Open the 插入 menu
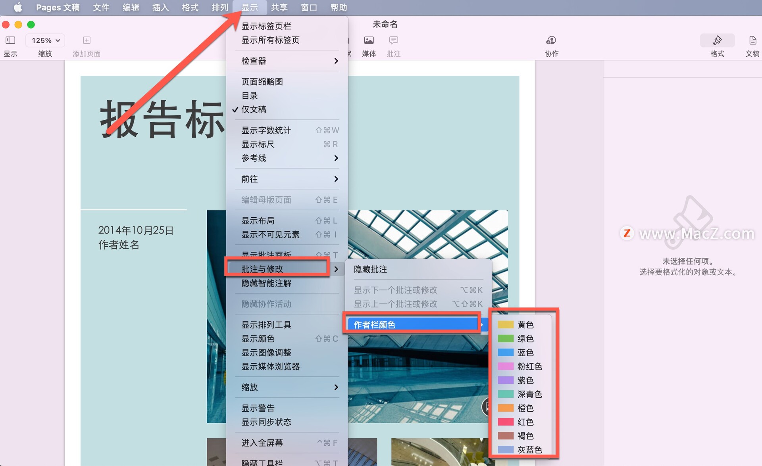 click(x=160, y=8)
